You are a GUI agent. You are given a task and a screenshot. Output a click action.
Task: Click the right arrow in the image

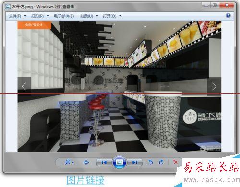coord(214,86)
